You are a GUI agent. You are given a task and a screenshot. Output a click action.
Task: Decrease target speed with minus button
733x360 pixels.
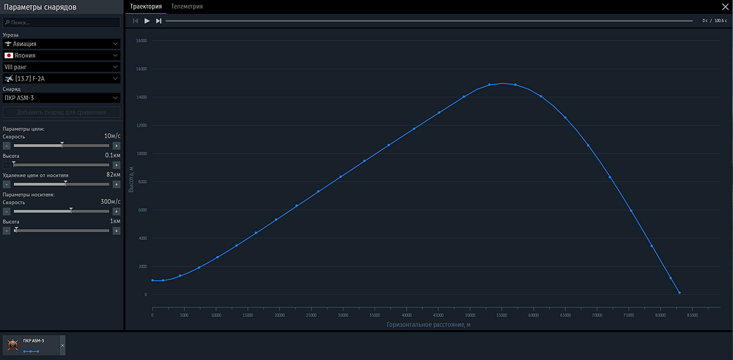pos(7,146)
